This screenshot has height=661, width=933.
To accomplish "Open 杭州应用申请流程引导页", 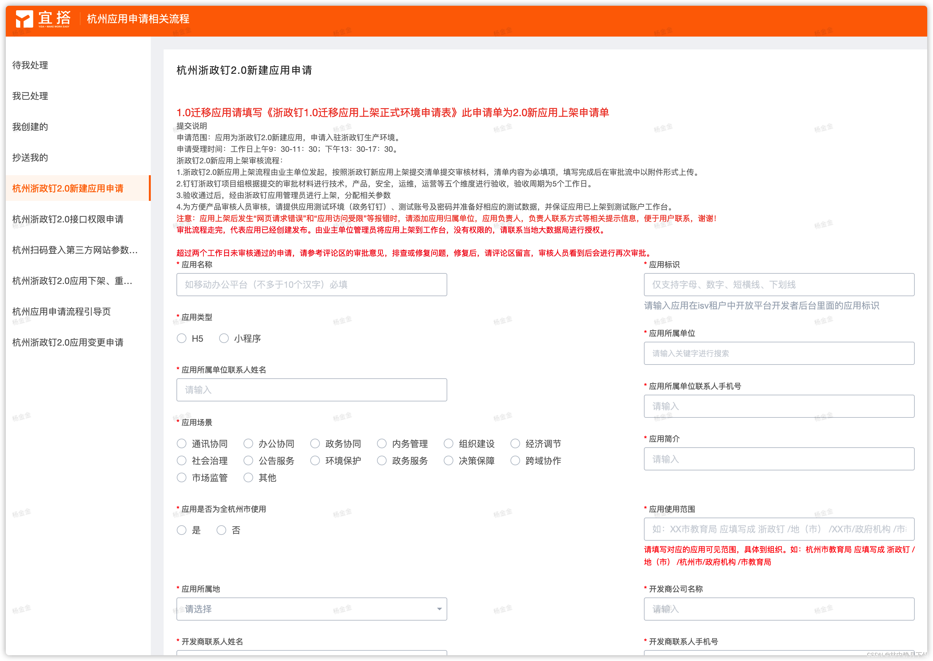I will tap(61, 311).
